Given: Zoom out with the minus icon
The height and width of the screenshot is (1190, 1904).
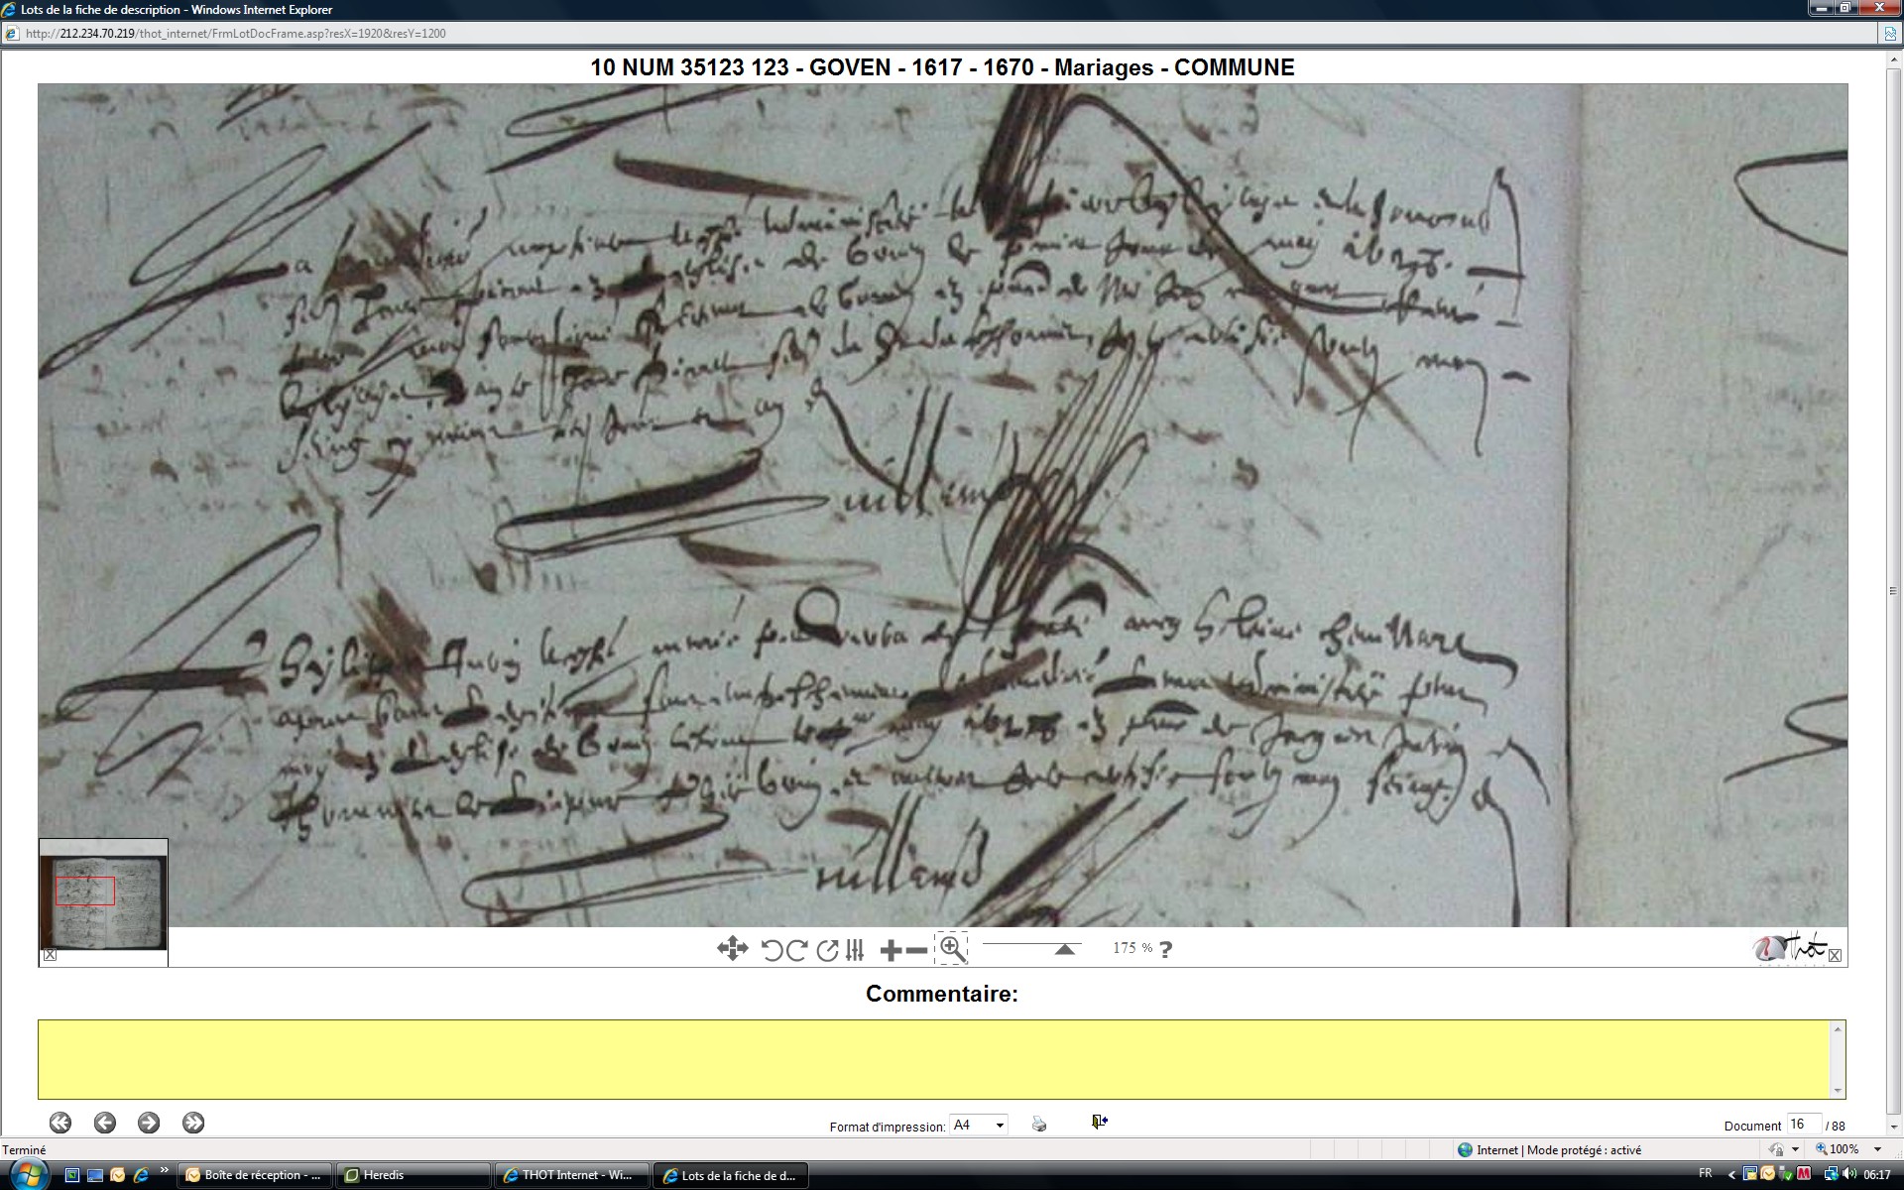Looking at the screenshot, I should point(917,950).
